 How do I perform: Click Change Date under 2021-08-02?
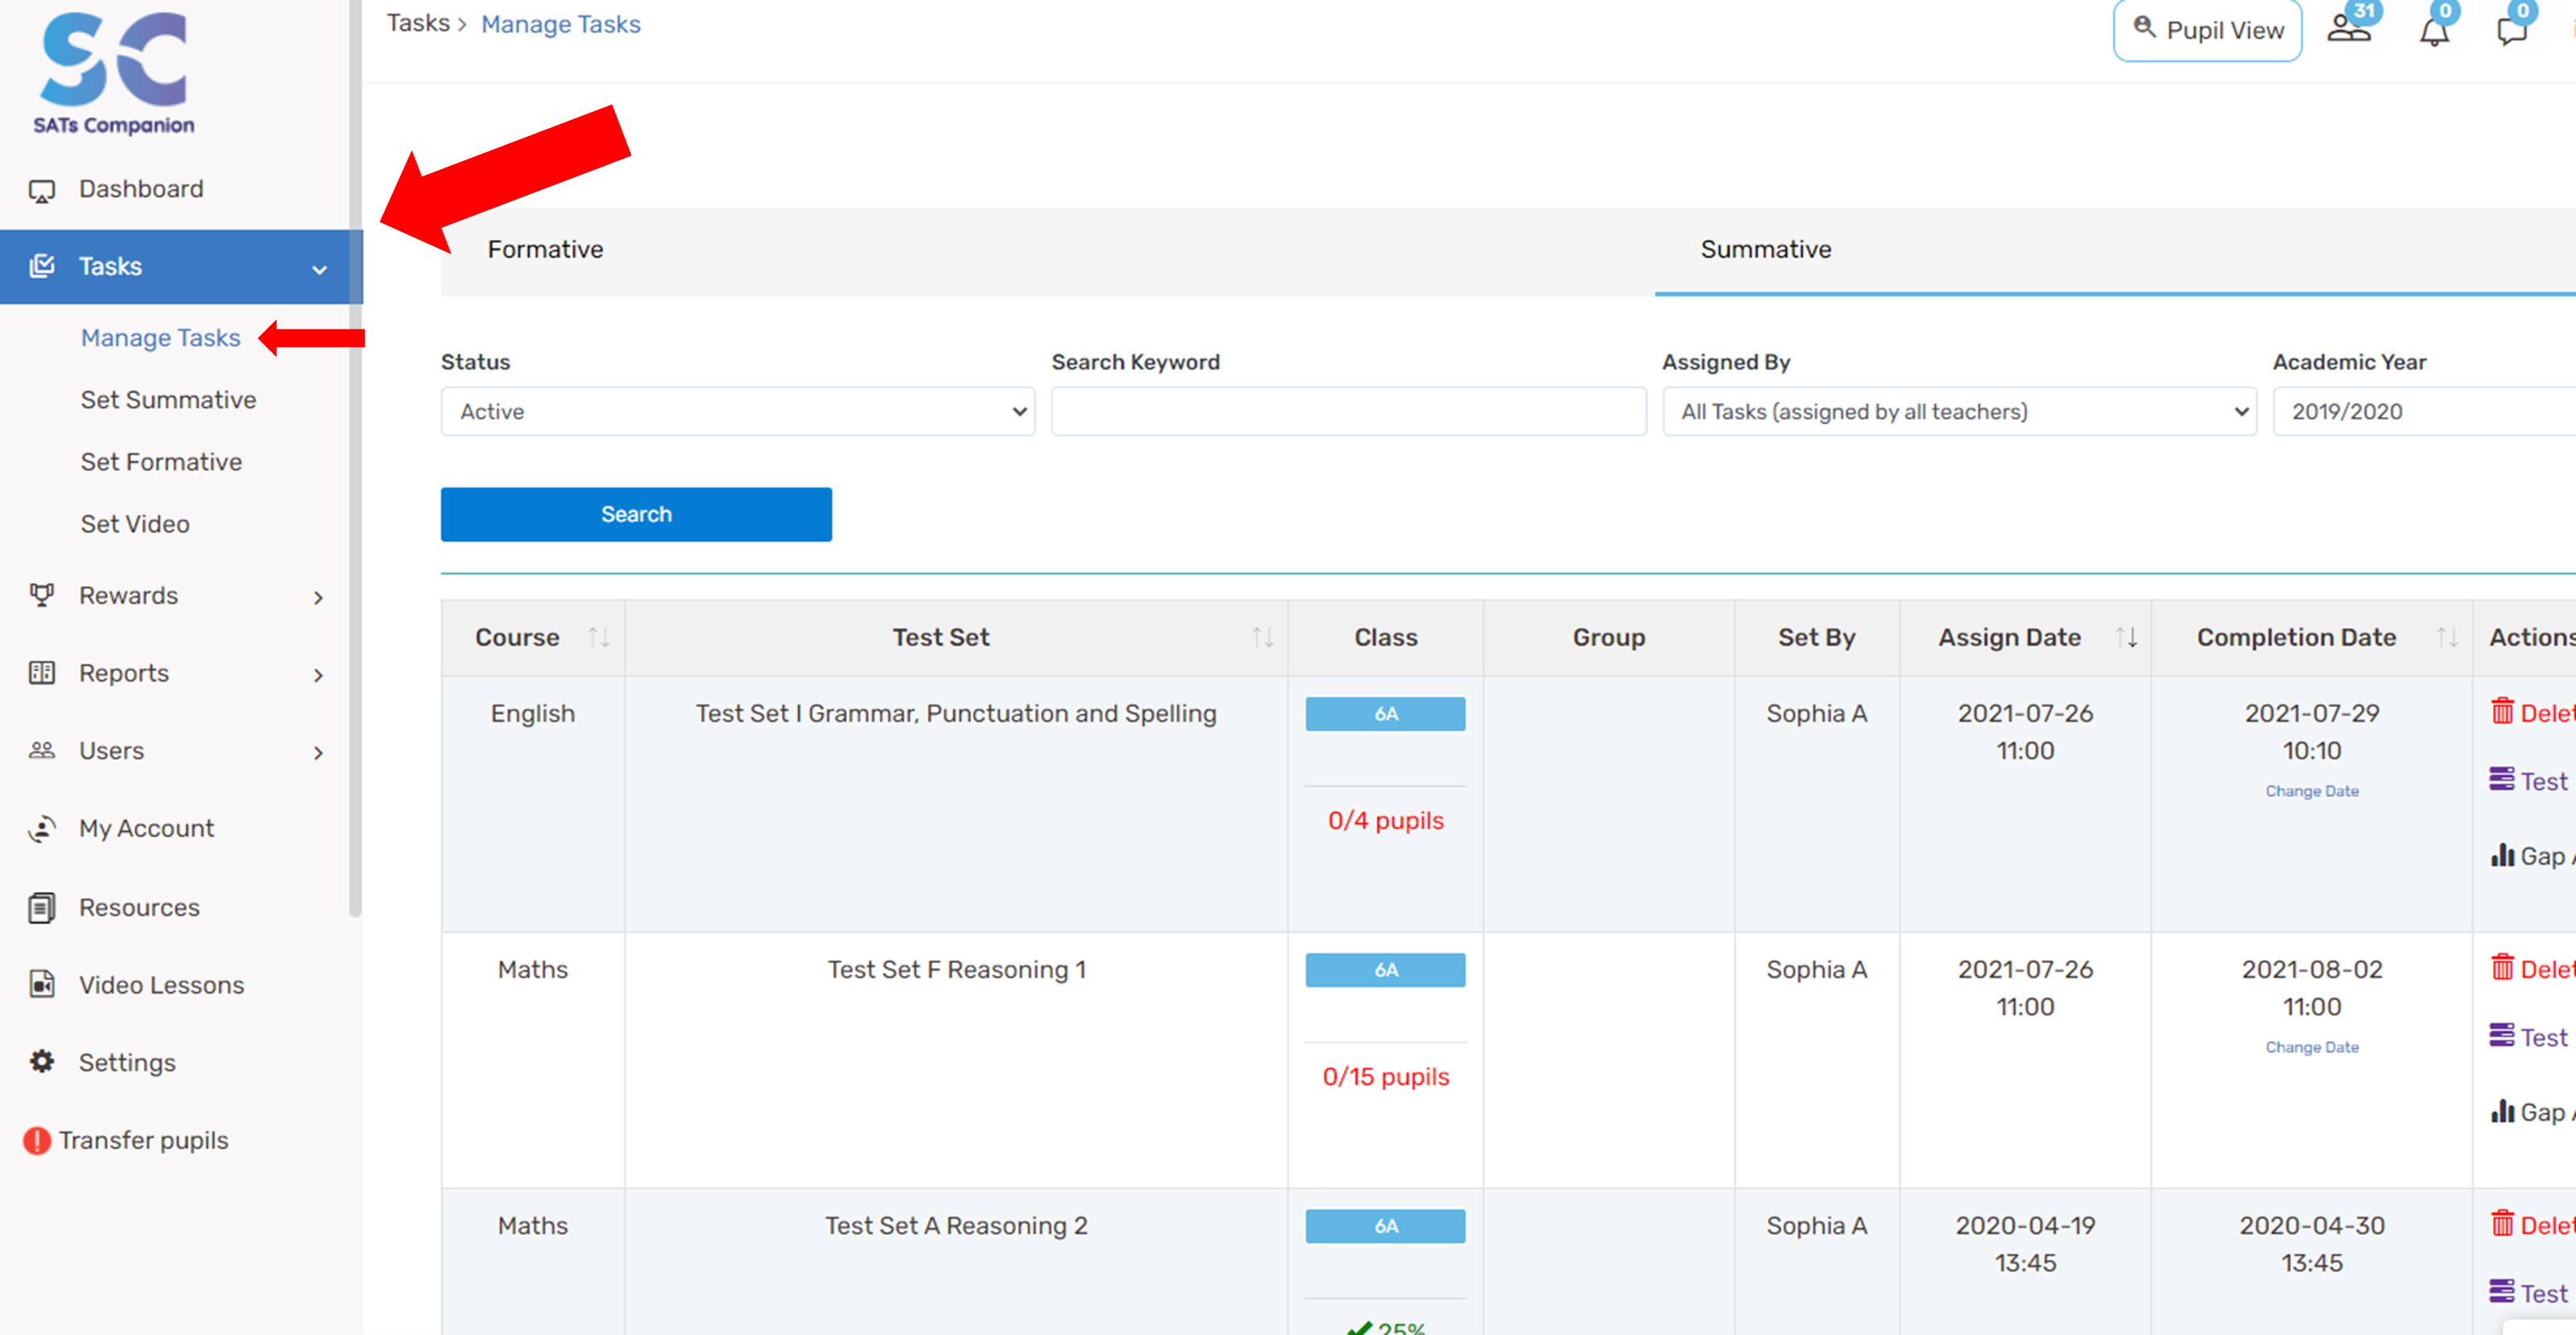[x=2312, y=1047]
